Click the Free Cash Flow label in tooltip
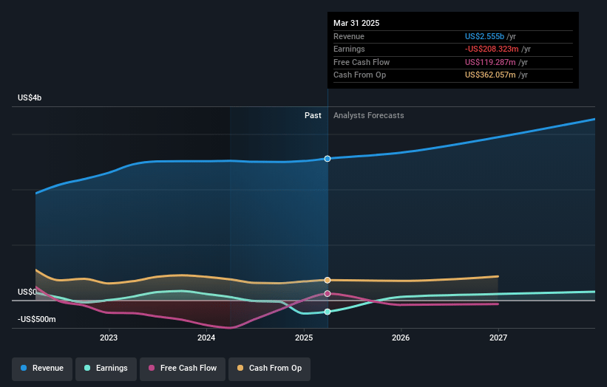The height and width of the screenshot is (387, 607). point(362,62)
